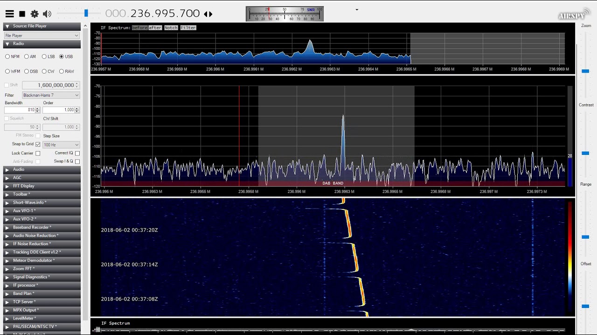The width and height of the screenshot is (597, 335).
Task: Click the SNR signal meter
Action: click(285, 14)
